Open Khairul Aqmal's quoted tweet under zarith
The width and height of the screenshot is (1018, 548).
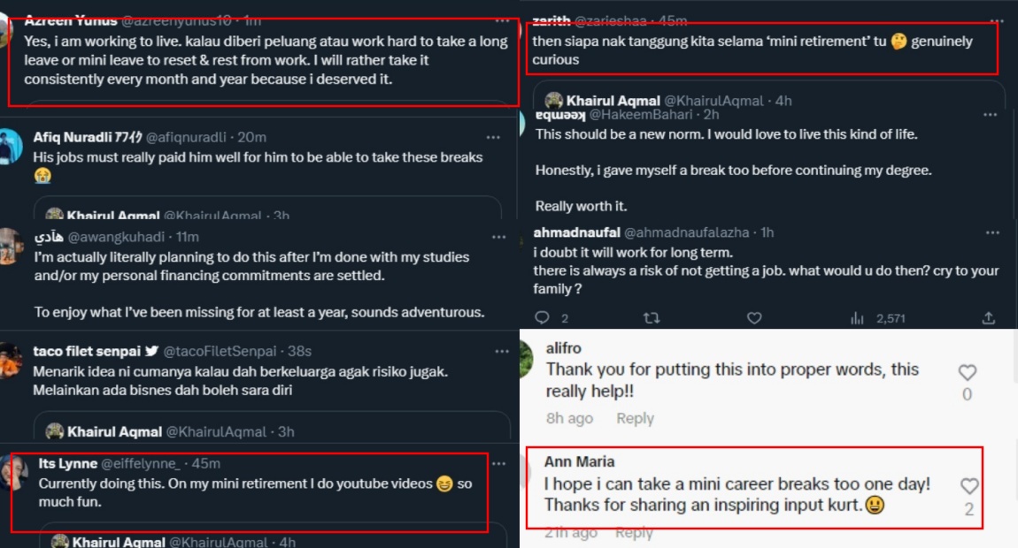click(x=768, y=96)
